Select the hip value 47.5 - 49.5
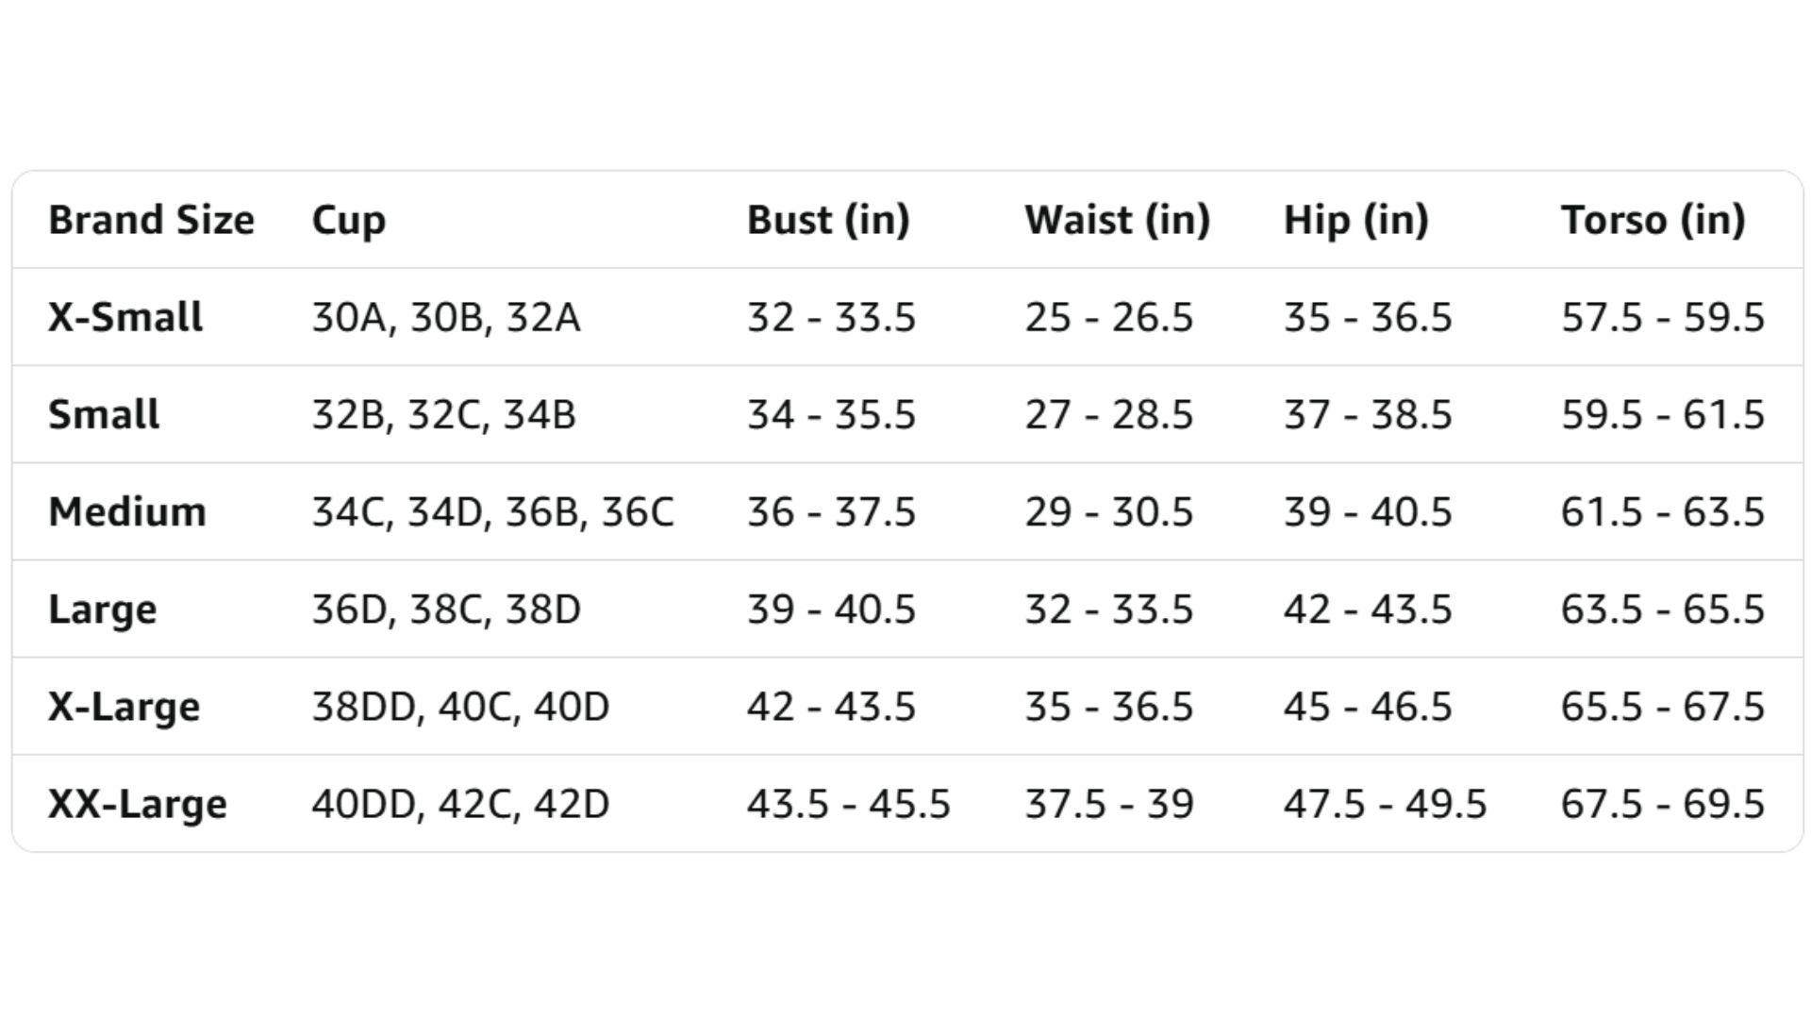The height and width of the screenshot is (1019, 1811). click(1385, 804)
